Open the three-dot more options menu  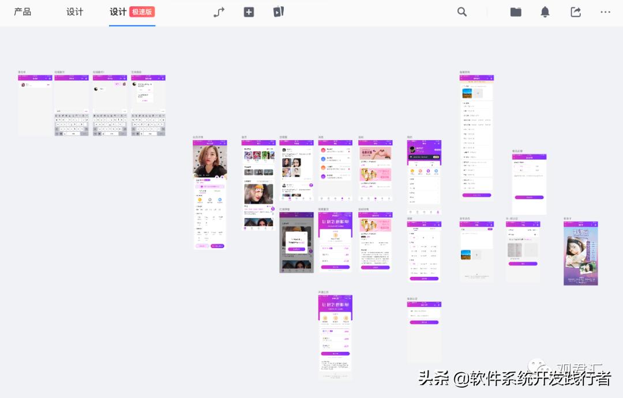[x=605, y=12]
